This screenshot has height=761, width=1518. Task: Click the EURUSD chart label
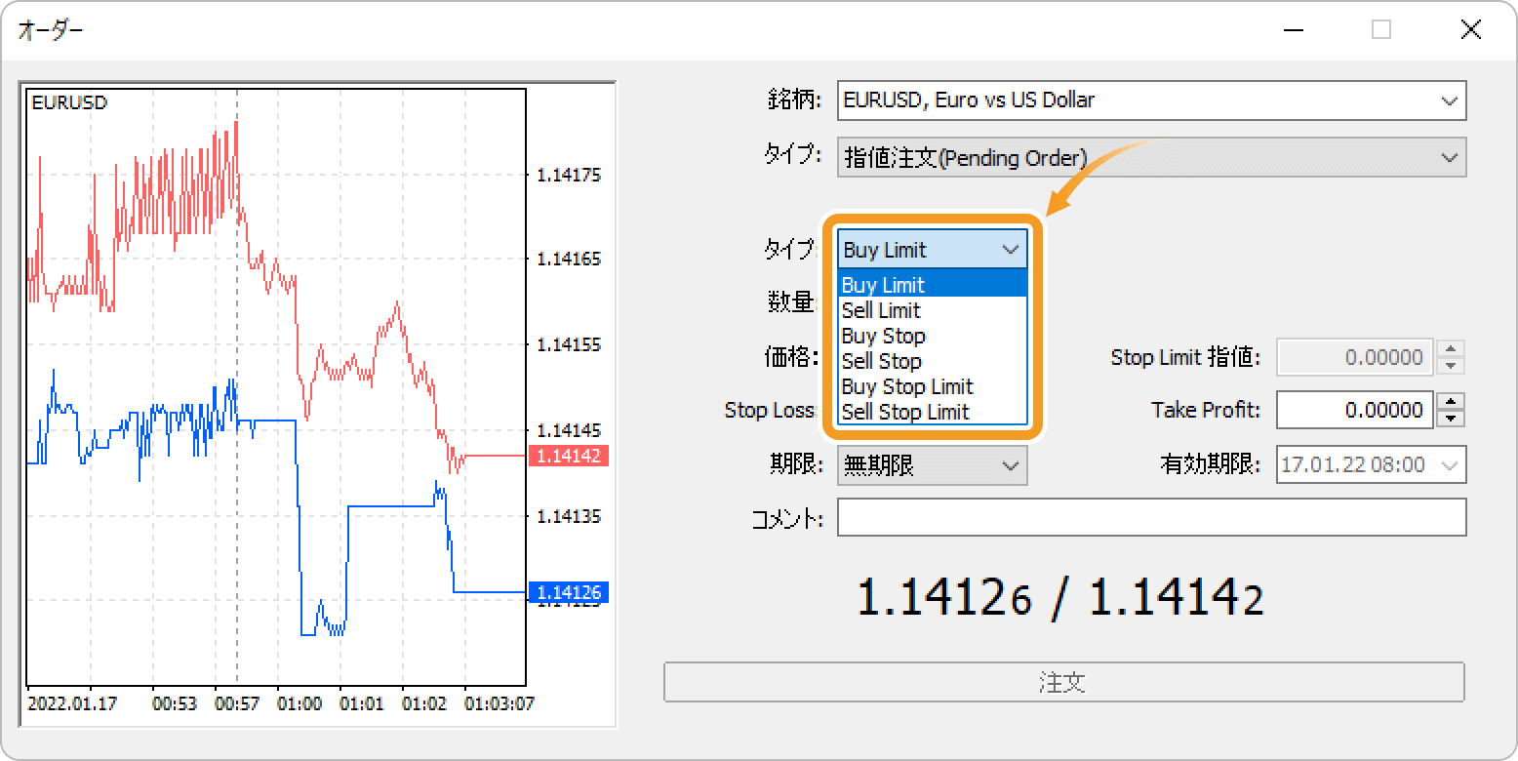pos(69,102)
